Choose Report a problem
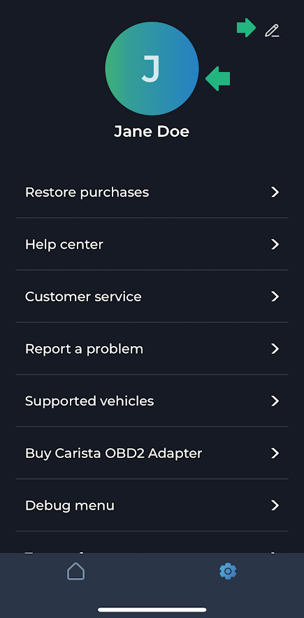 [152, 349]
